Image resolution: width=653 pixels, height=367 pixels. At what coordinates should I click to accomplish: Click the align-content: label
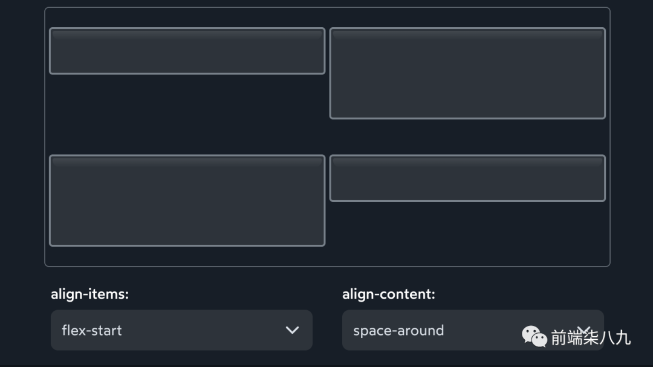tap(388, 294)
